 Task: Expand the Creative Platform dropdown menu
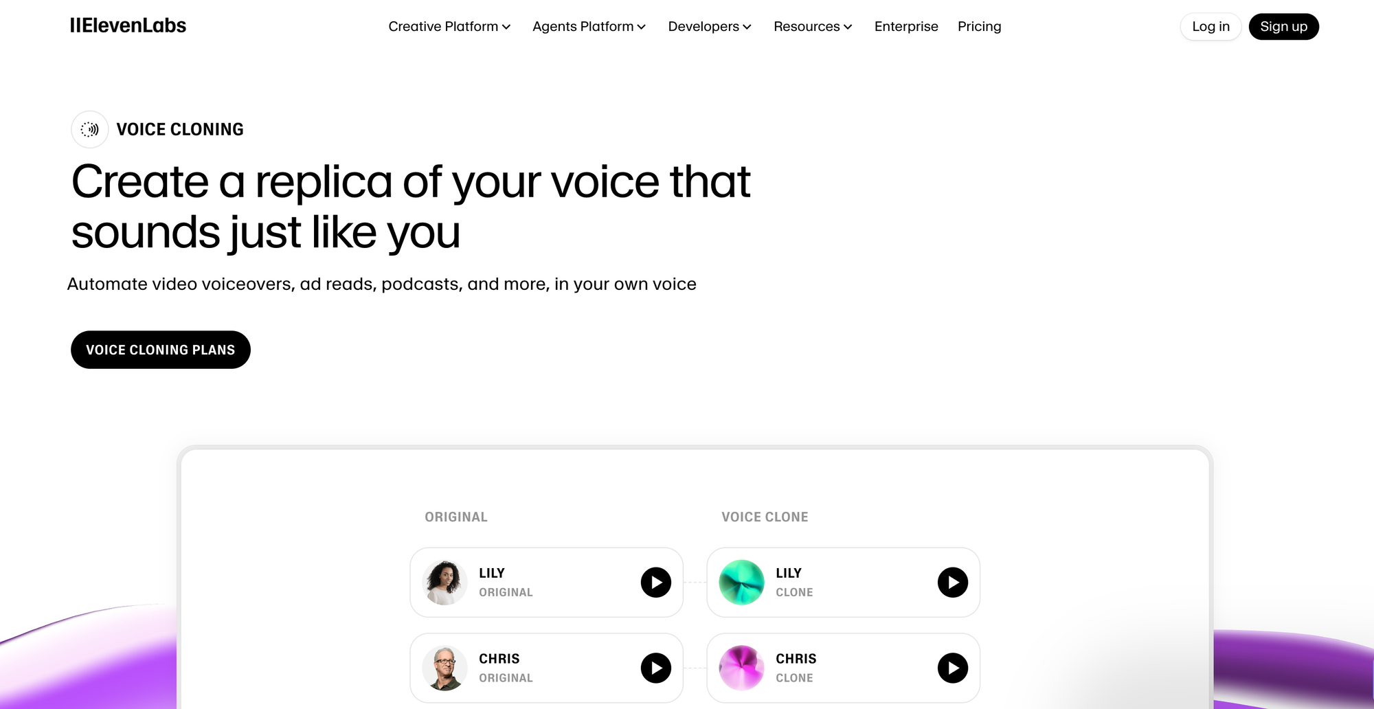[x=449, y=27]
